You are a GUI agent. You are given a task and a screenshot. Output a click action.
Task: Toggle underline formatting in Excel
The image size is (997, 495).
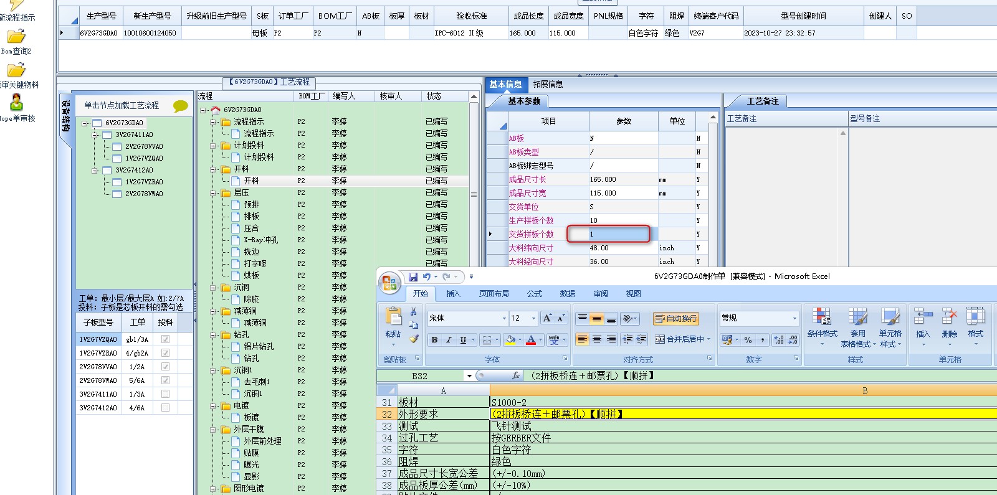tap(463, 340)
